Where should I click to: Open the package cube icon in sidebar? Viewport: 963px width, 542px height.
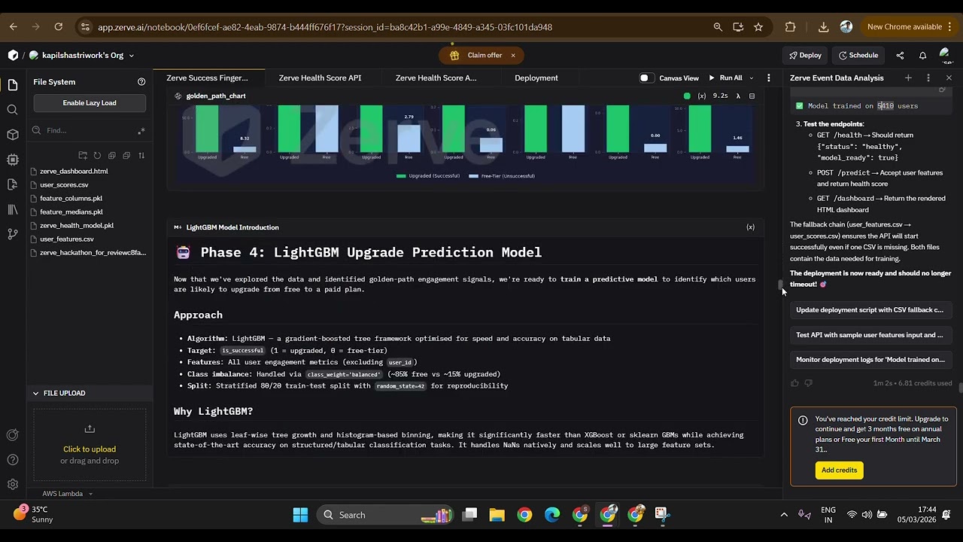click(12, 135)
